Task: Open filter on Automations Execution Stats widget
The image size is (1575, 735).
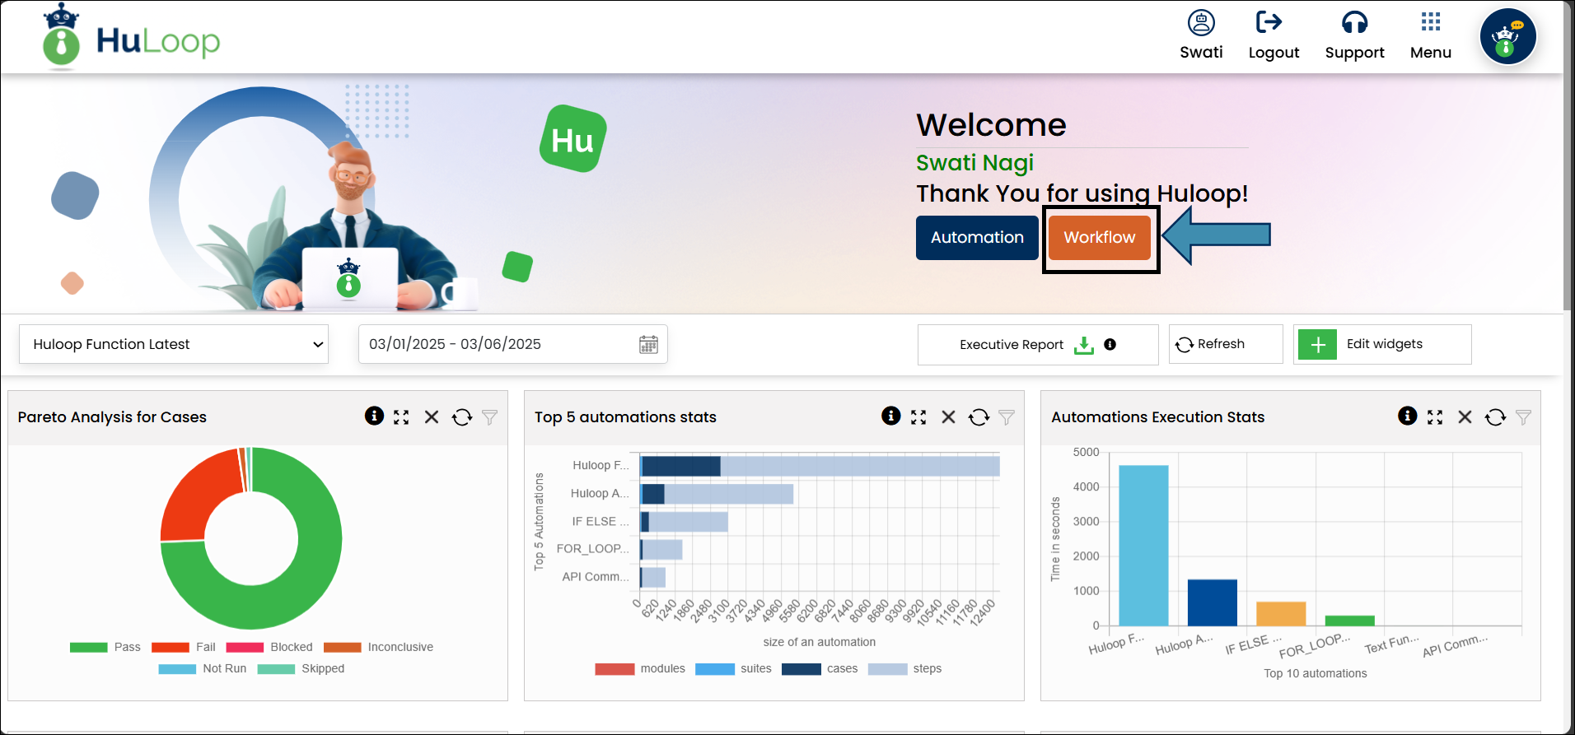Action: (x=1523, y=417)
